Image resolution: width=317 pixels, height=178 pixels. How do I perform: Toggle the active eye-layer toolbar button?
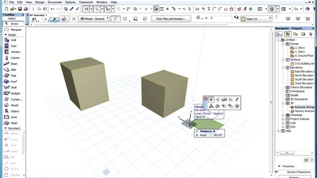click(x=156, y=9)
